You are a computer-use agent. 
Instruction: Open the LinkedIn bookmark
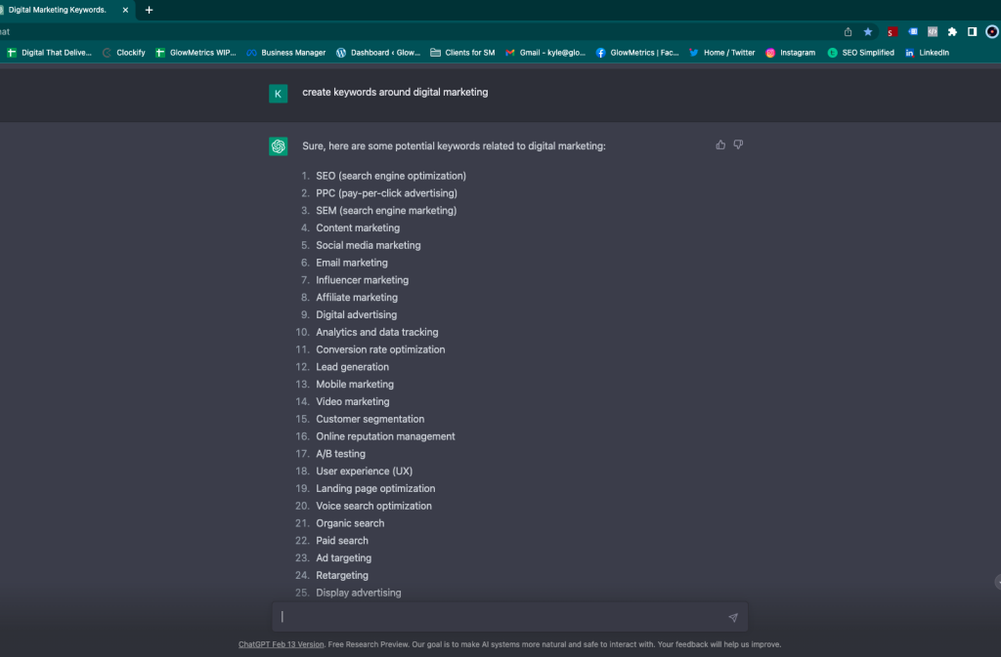[x=927, y=53]
